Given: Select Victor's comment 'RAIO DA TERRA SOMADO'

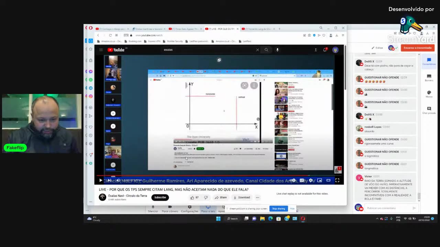Looking at the screenshot, I should click(x=385, y=187).
